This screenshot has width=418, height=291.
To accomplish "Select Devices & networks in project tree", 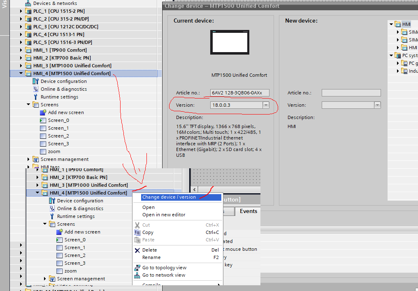I will [x=55, y=3].
